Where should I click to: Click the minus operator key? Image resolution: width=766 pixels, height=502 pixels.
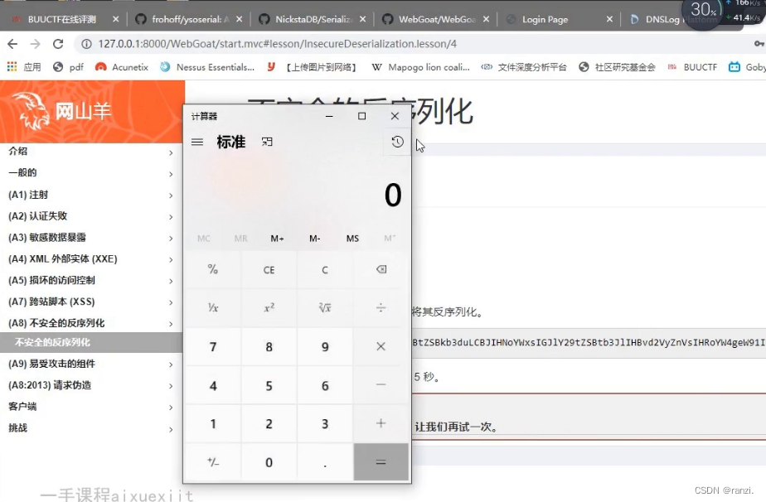(x=381, y=385)
